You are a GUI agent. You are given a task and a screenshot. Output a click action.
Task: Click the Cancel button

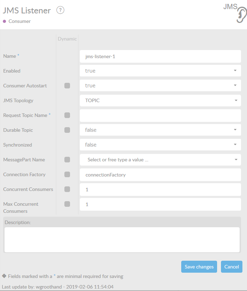click(x=232, y=267)
